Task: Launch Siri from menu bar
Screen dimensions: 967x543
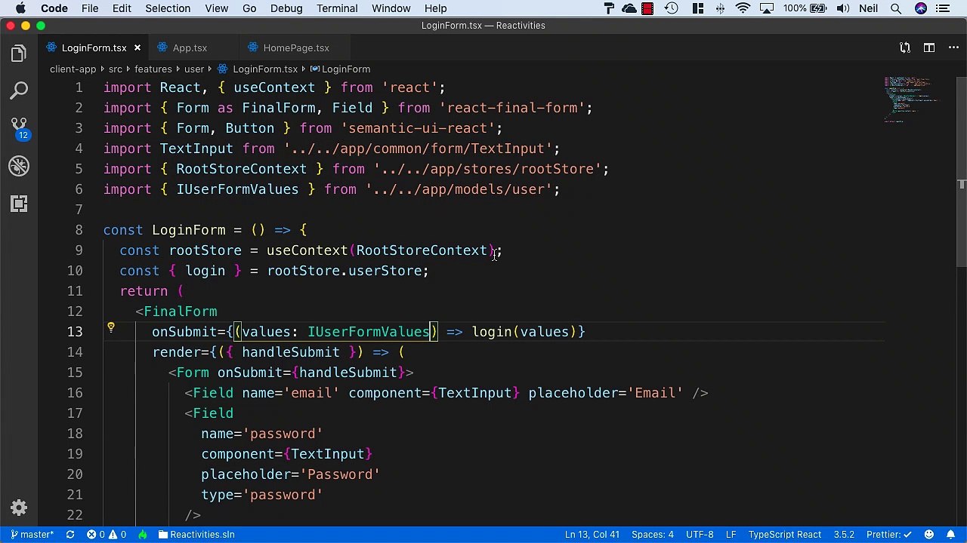Action: (x=921, y=8)
